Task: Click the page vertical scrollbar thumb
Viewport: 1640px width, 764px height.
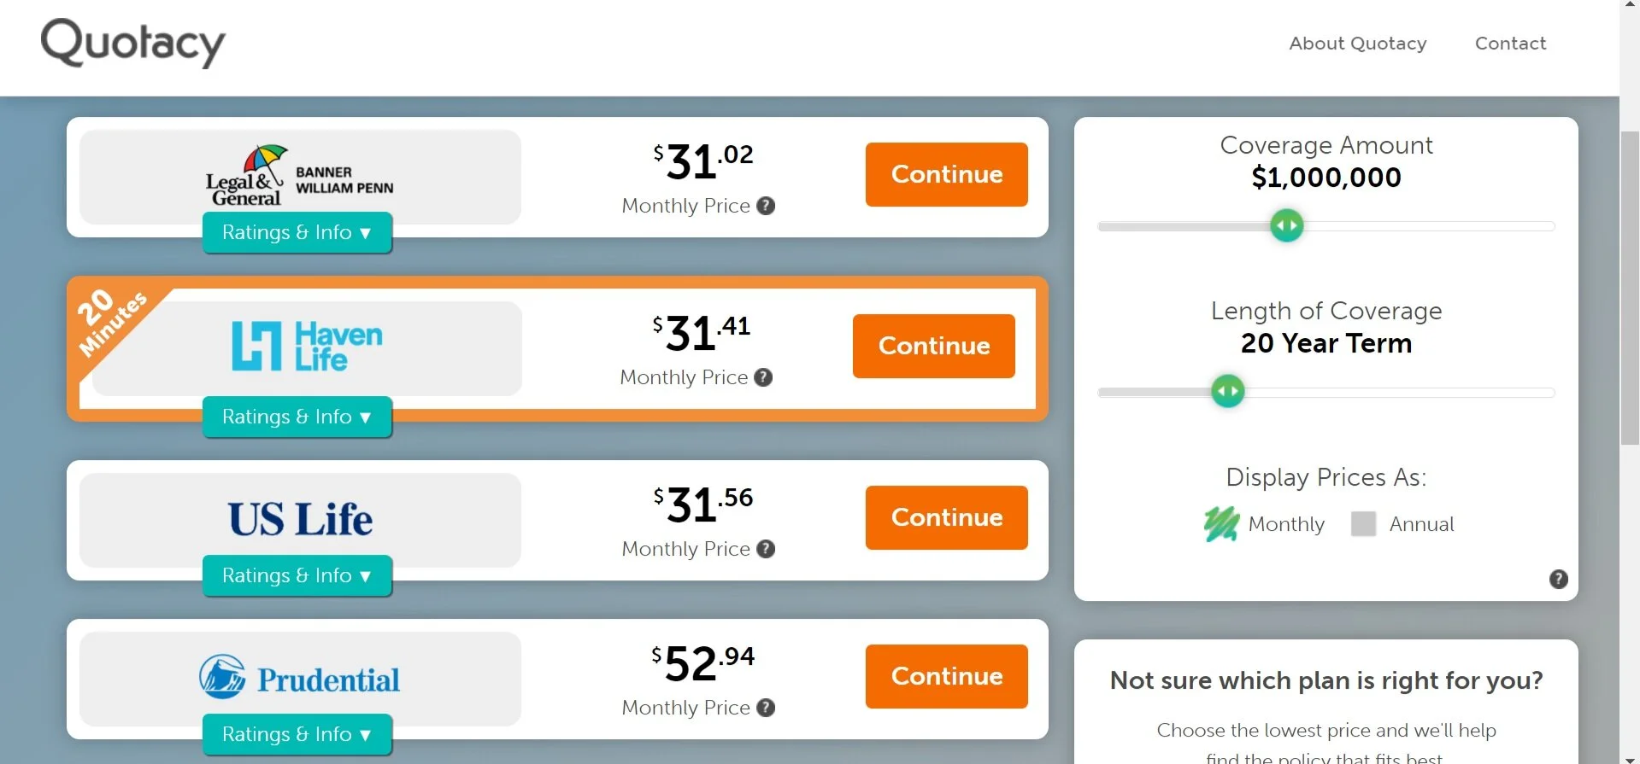Action: (1630, 288)
